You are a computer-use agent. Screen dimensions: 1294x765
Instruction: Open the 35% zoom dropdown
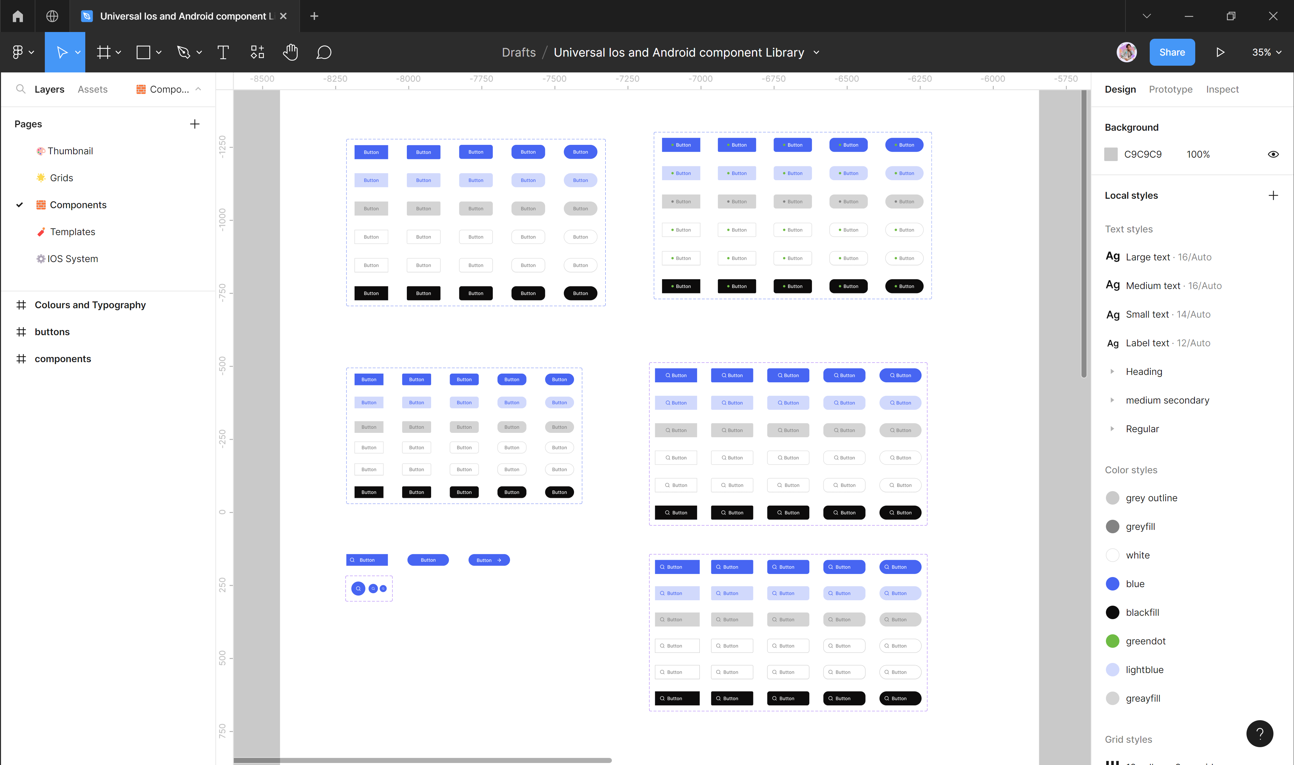click(1267, 52)
